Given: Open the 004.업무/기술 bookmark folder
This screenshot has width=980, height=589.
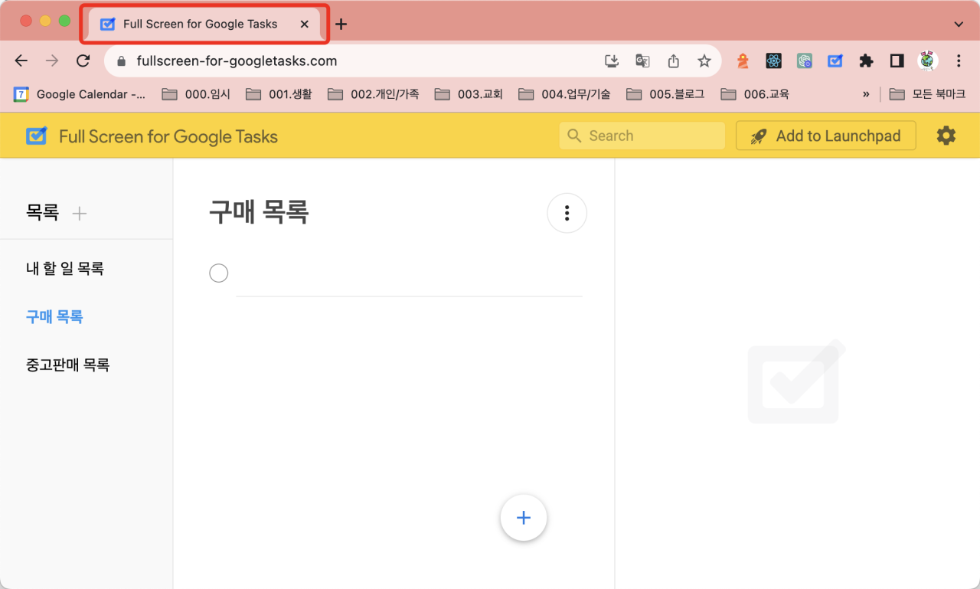Looking at the screenshot, I should 564,94.
